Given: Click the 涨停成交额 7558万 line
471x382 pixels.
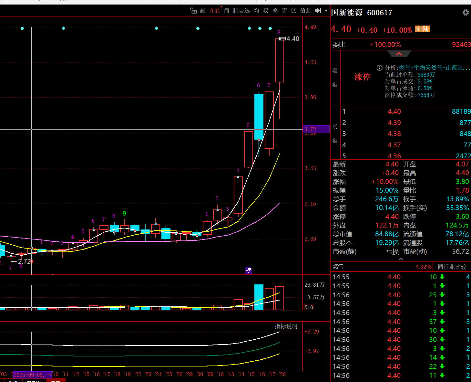Looking at the screenshot, I should click(410, 95).
